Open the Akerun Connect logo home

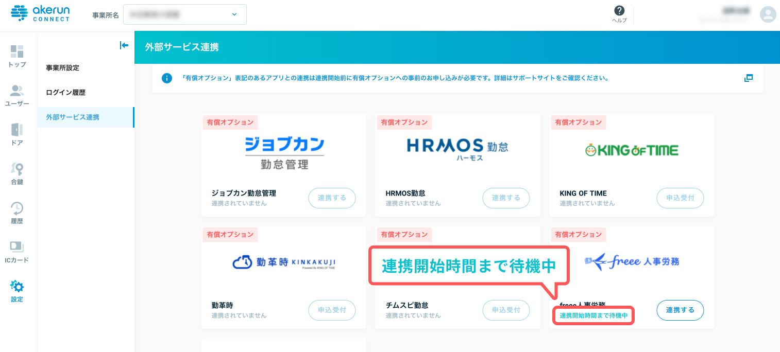40,13
